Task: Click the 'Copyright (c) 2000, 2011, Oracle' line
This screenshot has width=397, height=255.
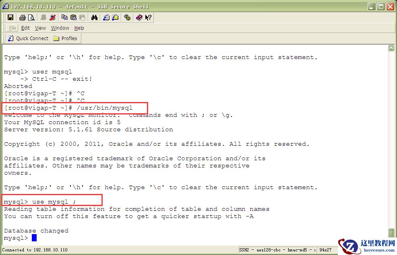Action: click(157, 144)
